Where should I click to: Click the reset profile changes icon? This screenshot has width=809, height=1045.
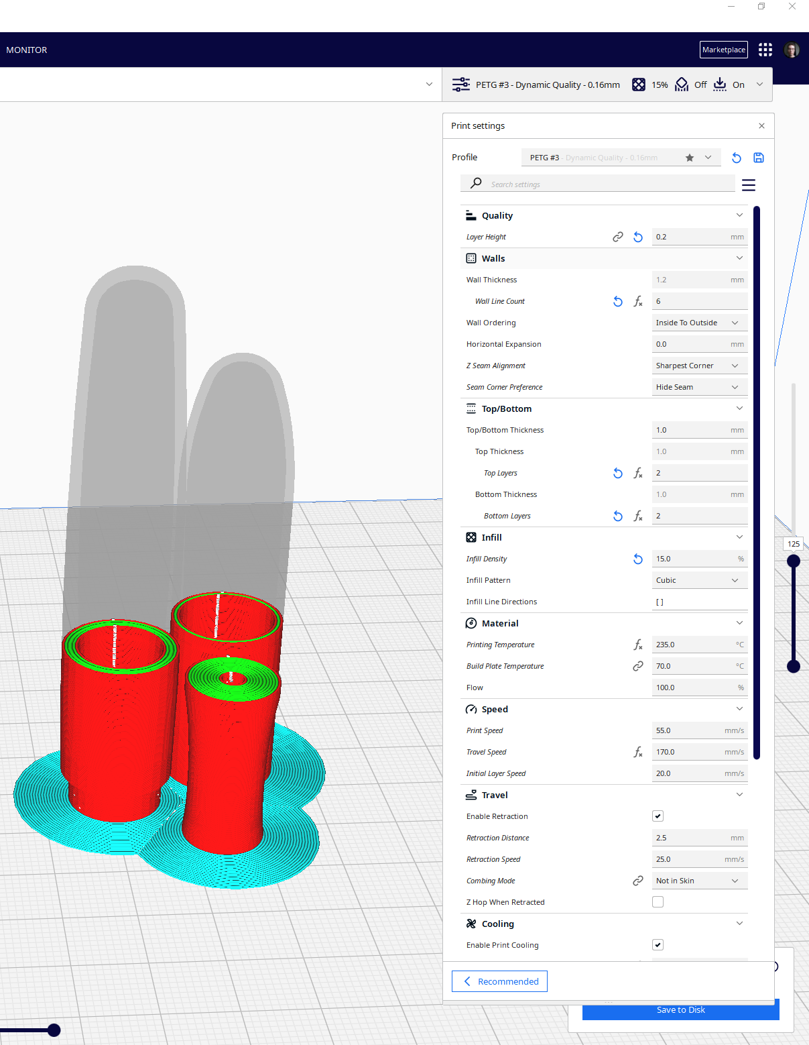coord(737,158)
